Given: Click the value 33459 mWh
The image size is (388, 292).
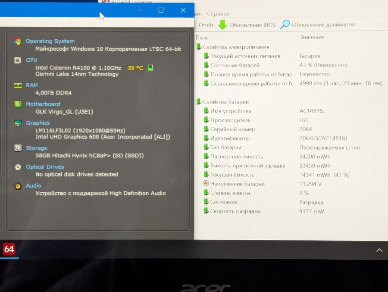Looking at the screenshot, I should (315, 166).
